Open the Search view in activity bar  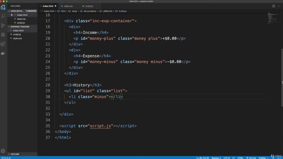point(3,16)
